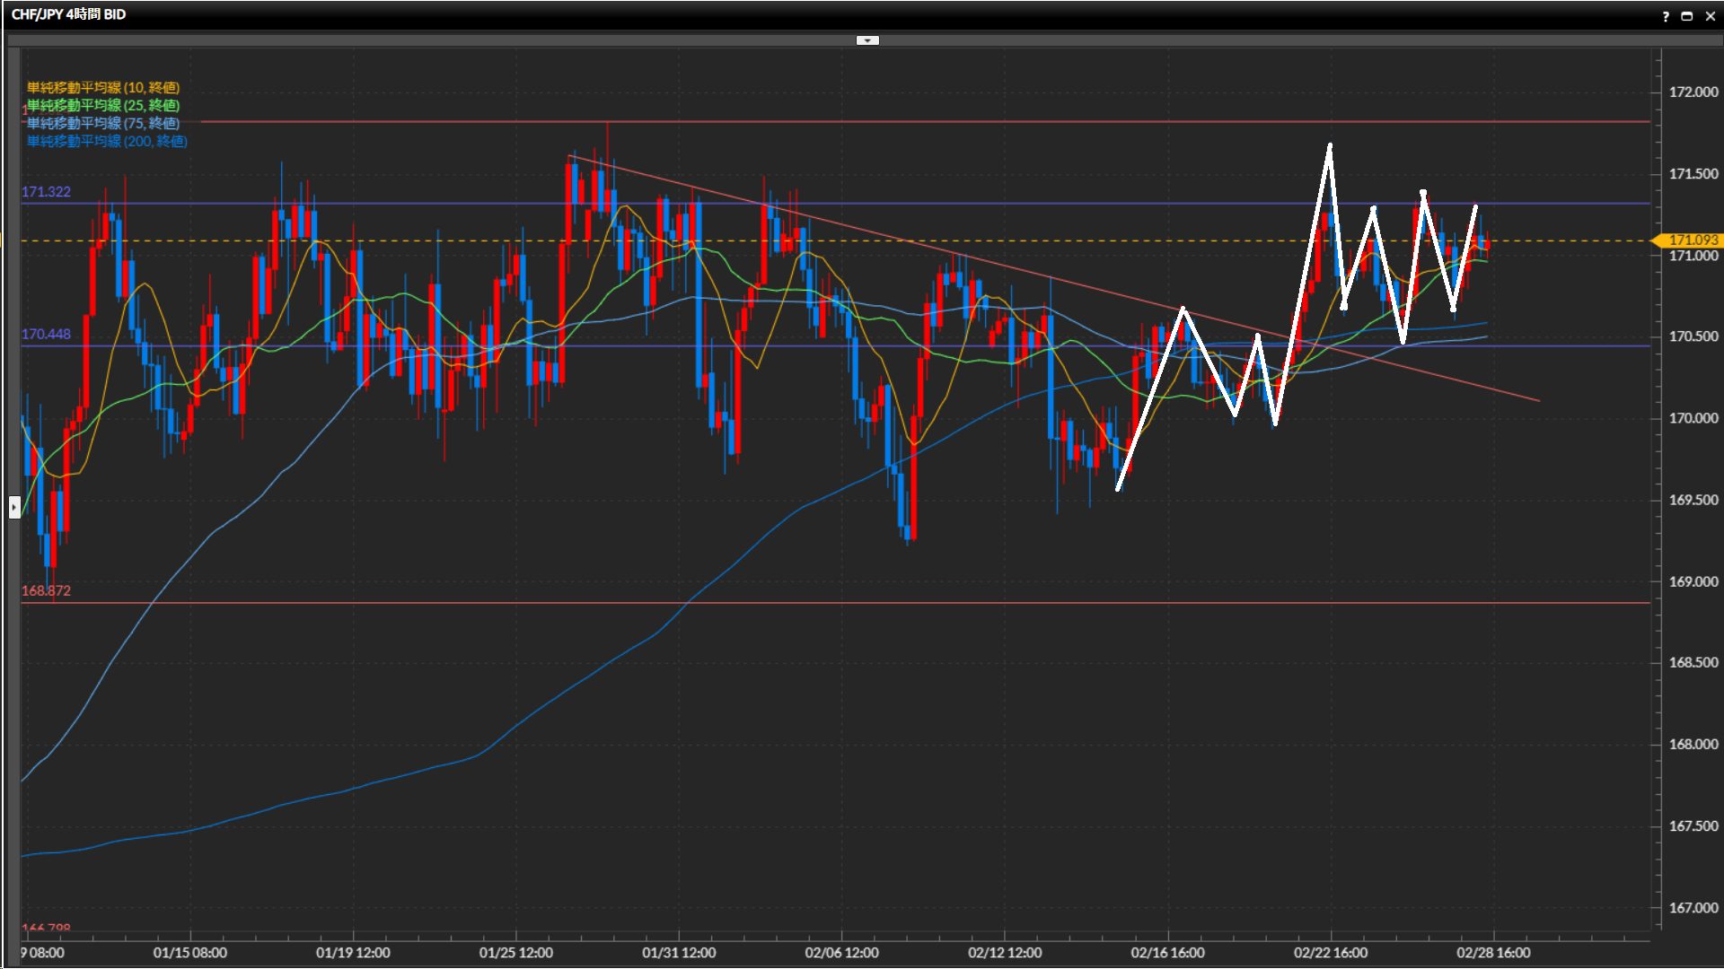Select the 170.448 horizontal line label
Screen dimensions: 1724x969
coord(46,334)
